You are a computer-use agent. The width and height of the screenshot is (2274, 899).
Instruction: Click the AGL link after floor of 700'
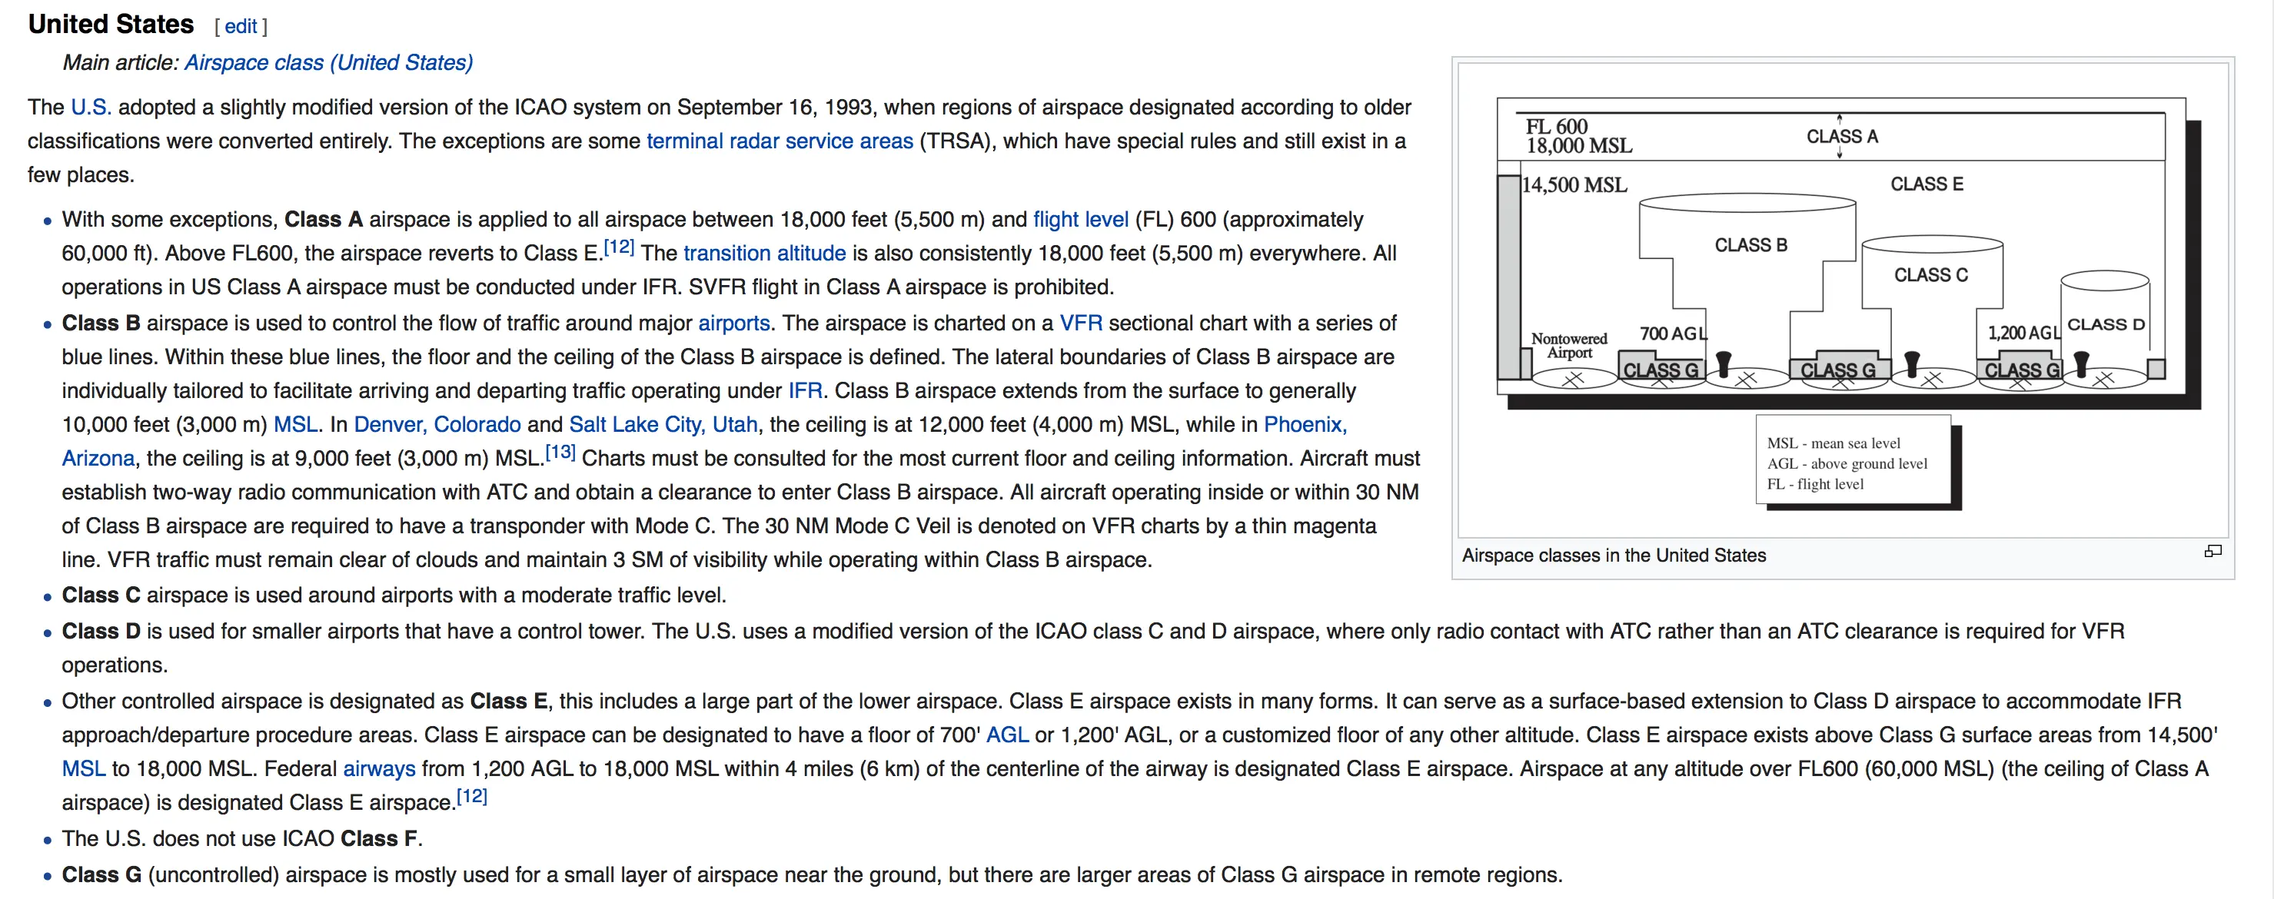[1007, 736]
